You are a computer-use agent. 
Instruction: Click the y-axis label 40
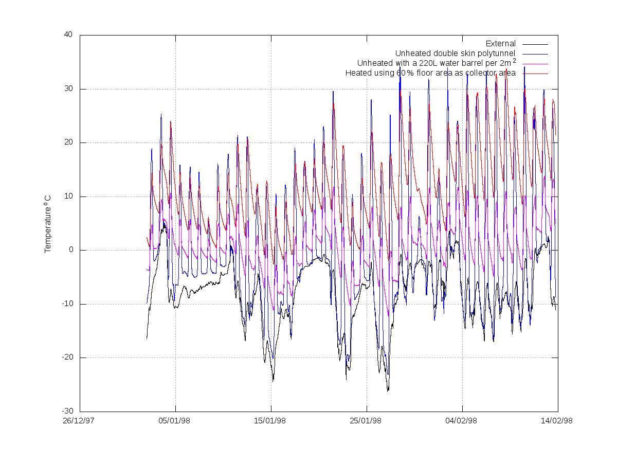click(x=68, y=35)
